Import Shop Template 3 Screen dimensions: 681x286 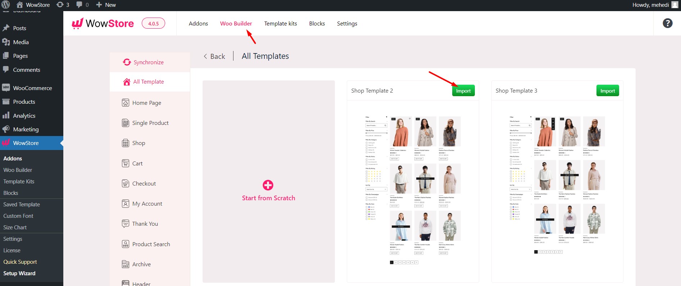click(608, 91)
